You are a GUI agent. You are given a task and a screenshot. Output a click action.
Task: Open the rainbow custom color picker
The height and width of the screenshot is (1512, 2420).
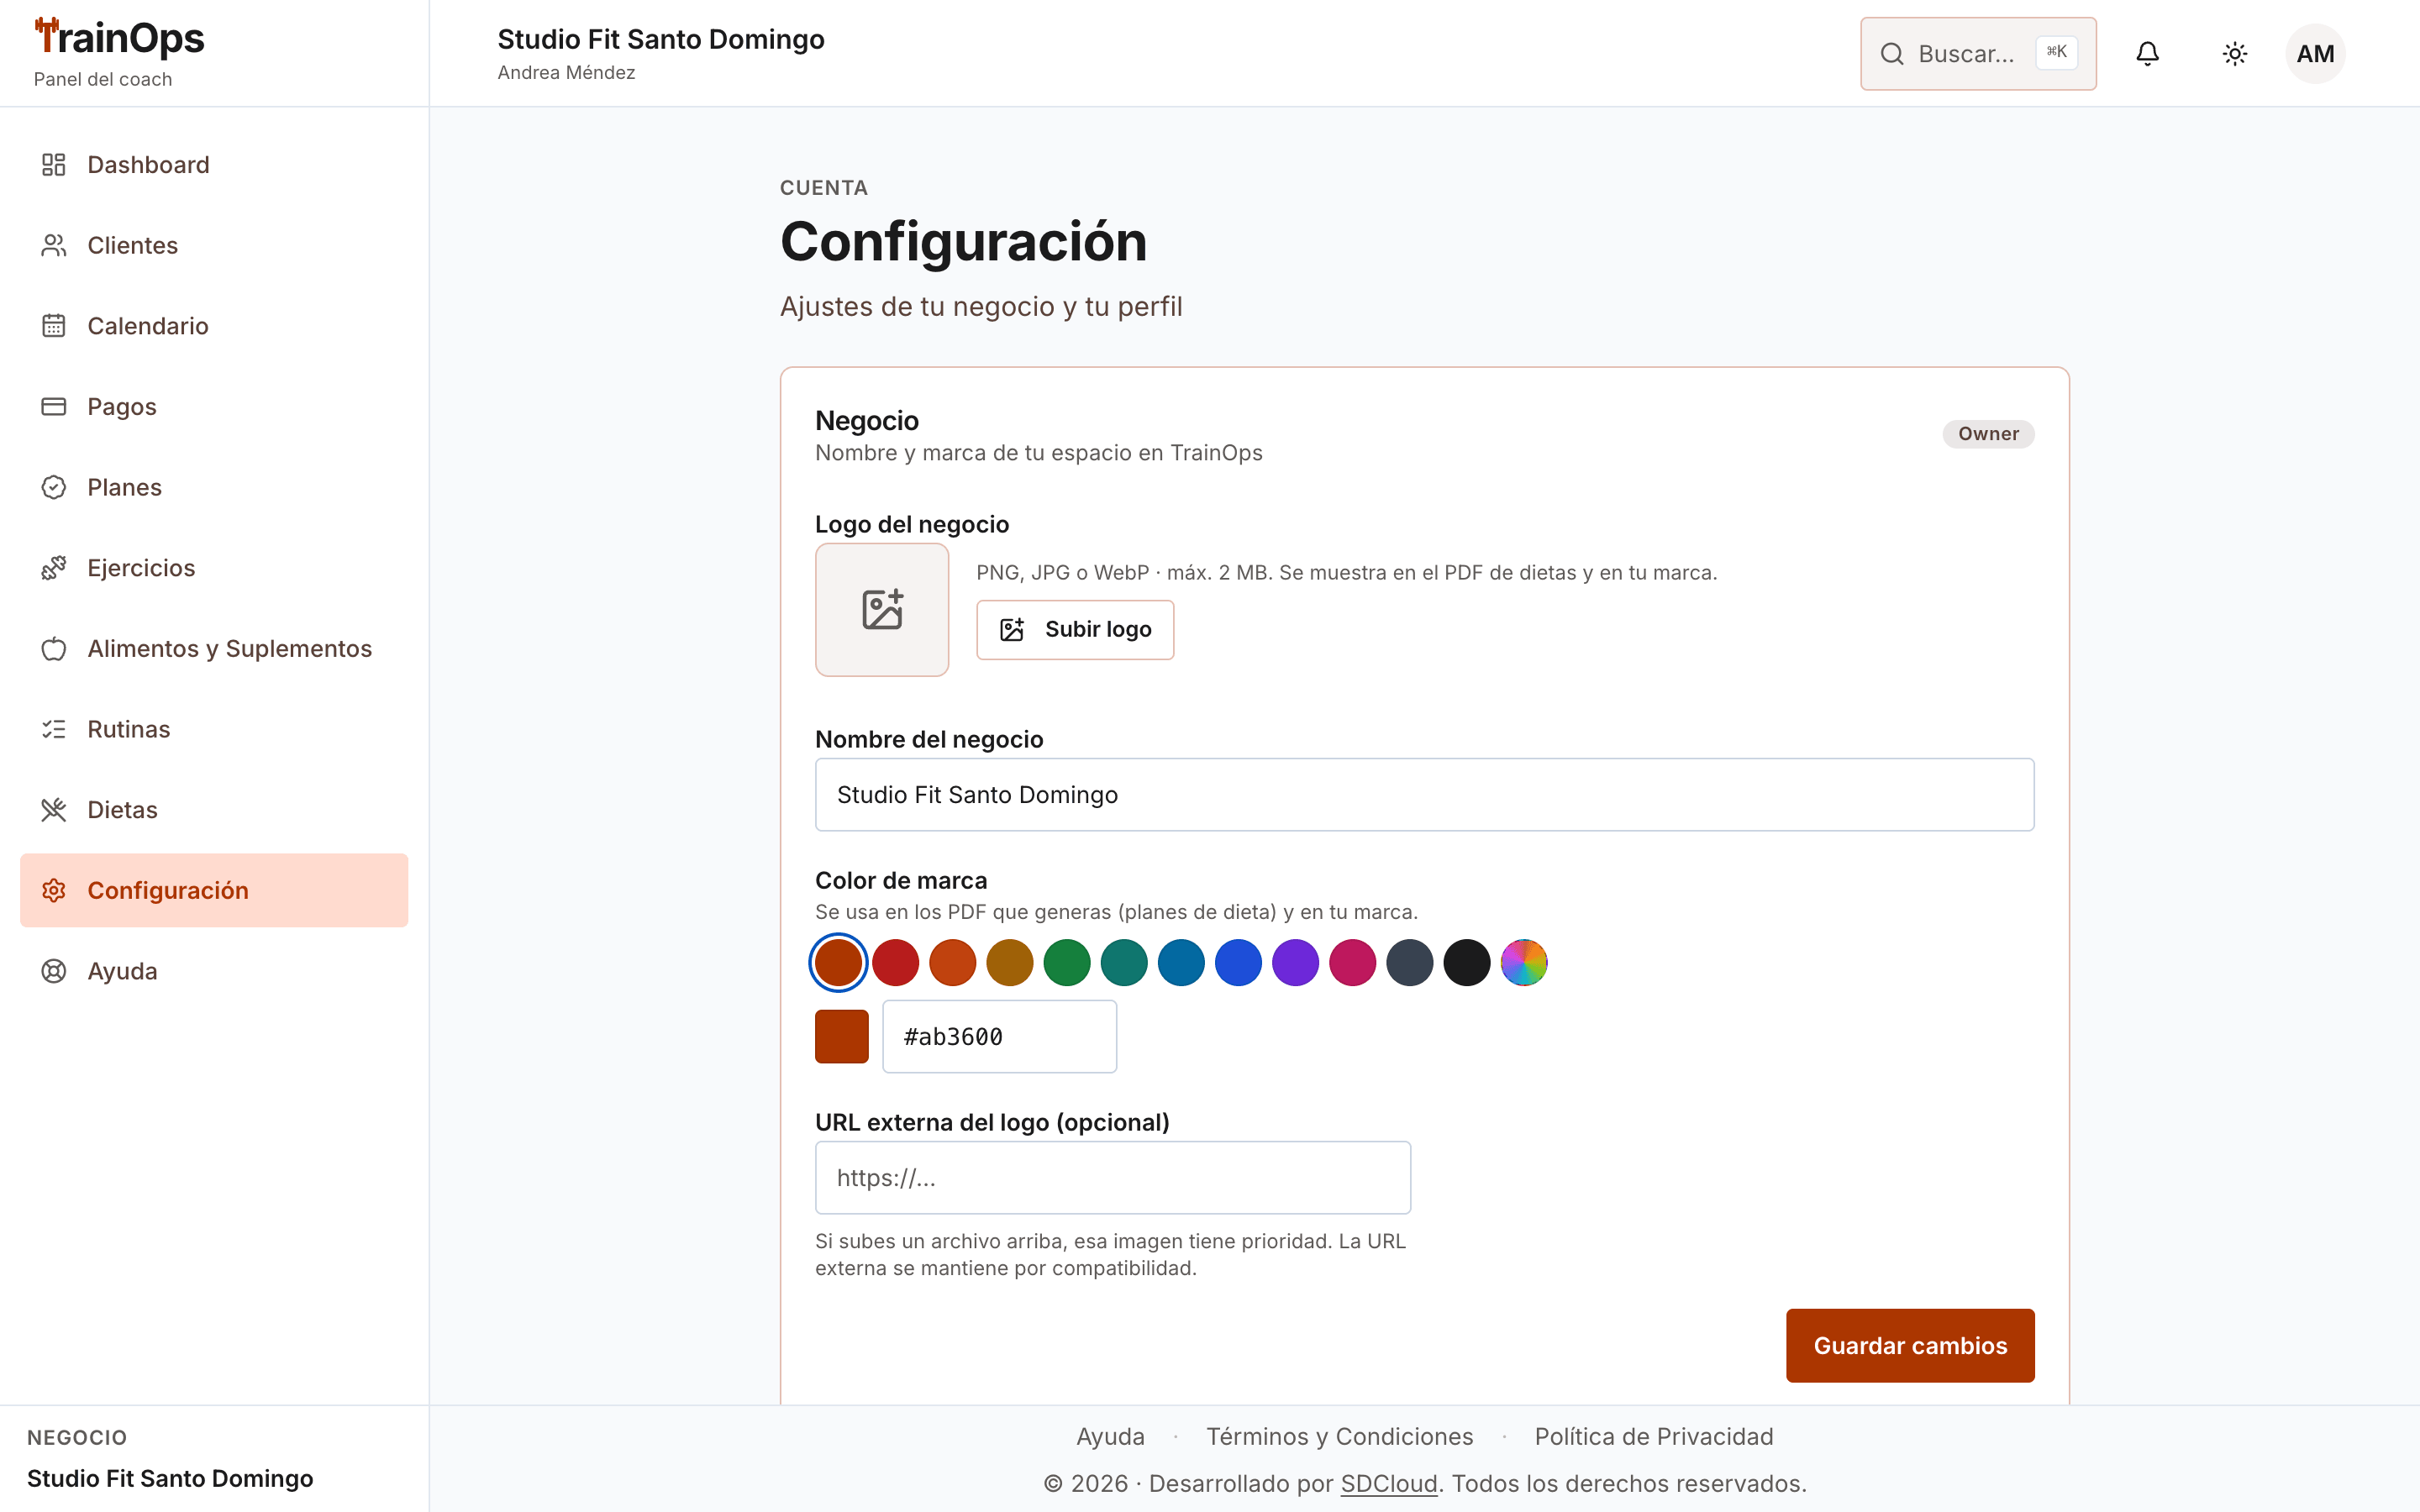click(1524, 962)
